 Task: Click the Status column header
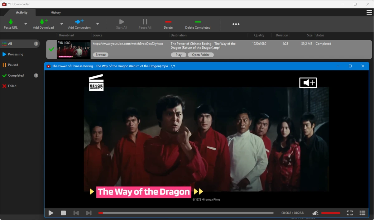(x=320, y=35)
